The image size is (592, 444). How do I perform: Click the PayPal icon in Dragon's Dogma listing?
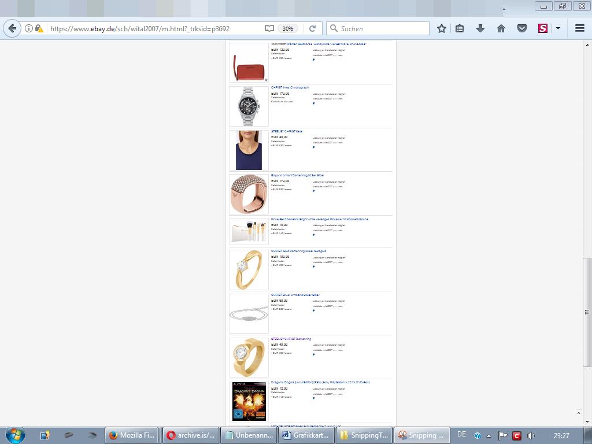[x=313, y=398]
